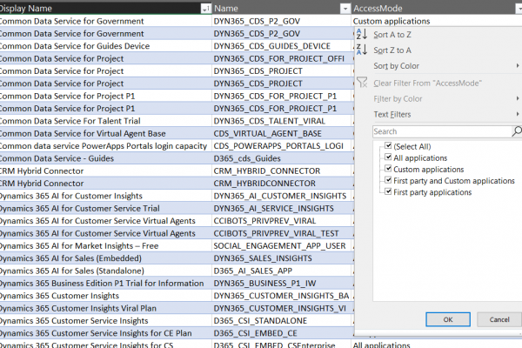The image size is (522, 348).
Task: Select cell CDS_POWERAPPS_PORTALS_LOGI
Action: [281, 146]
